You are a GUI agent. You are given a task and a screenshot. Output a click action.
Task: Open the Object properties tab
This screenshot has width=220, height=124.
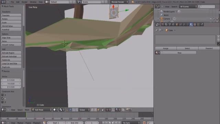(177, 24)
